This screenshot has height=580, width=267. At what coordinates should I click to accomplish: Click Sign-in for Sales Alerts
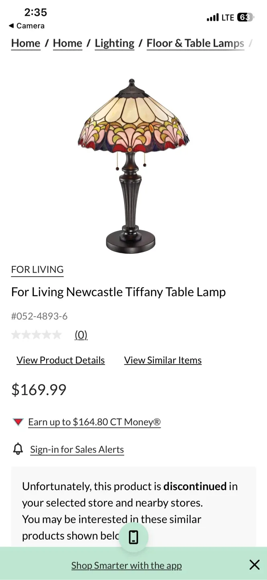pos(77,449)
